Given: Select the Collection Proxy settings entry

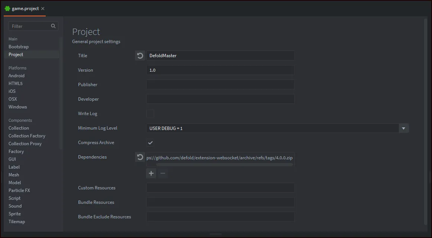Looking at the screenshot, I should (x=25, y=143).
